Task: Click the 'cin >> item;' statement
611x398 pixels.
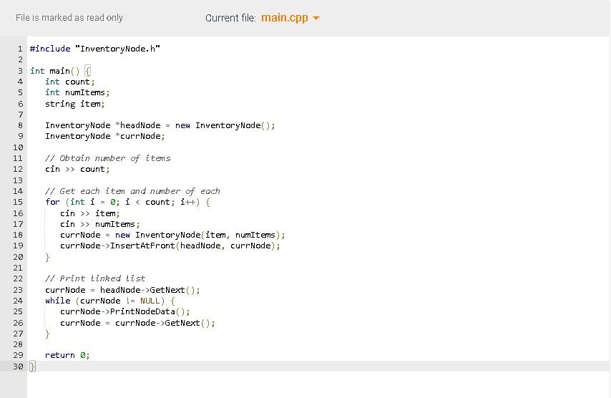Action: click(x=89, y=213)
